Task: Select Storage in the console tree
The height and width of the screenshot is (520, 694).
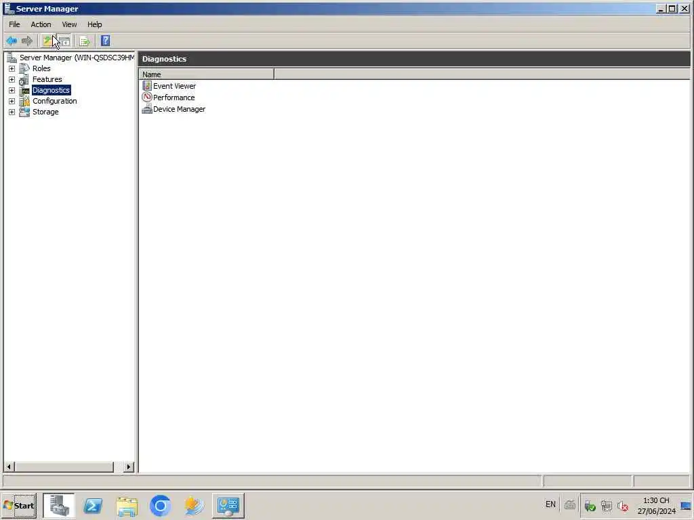Action: pyautogui.click(x=45, y=112)
